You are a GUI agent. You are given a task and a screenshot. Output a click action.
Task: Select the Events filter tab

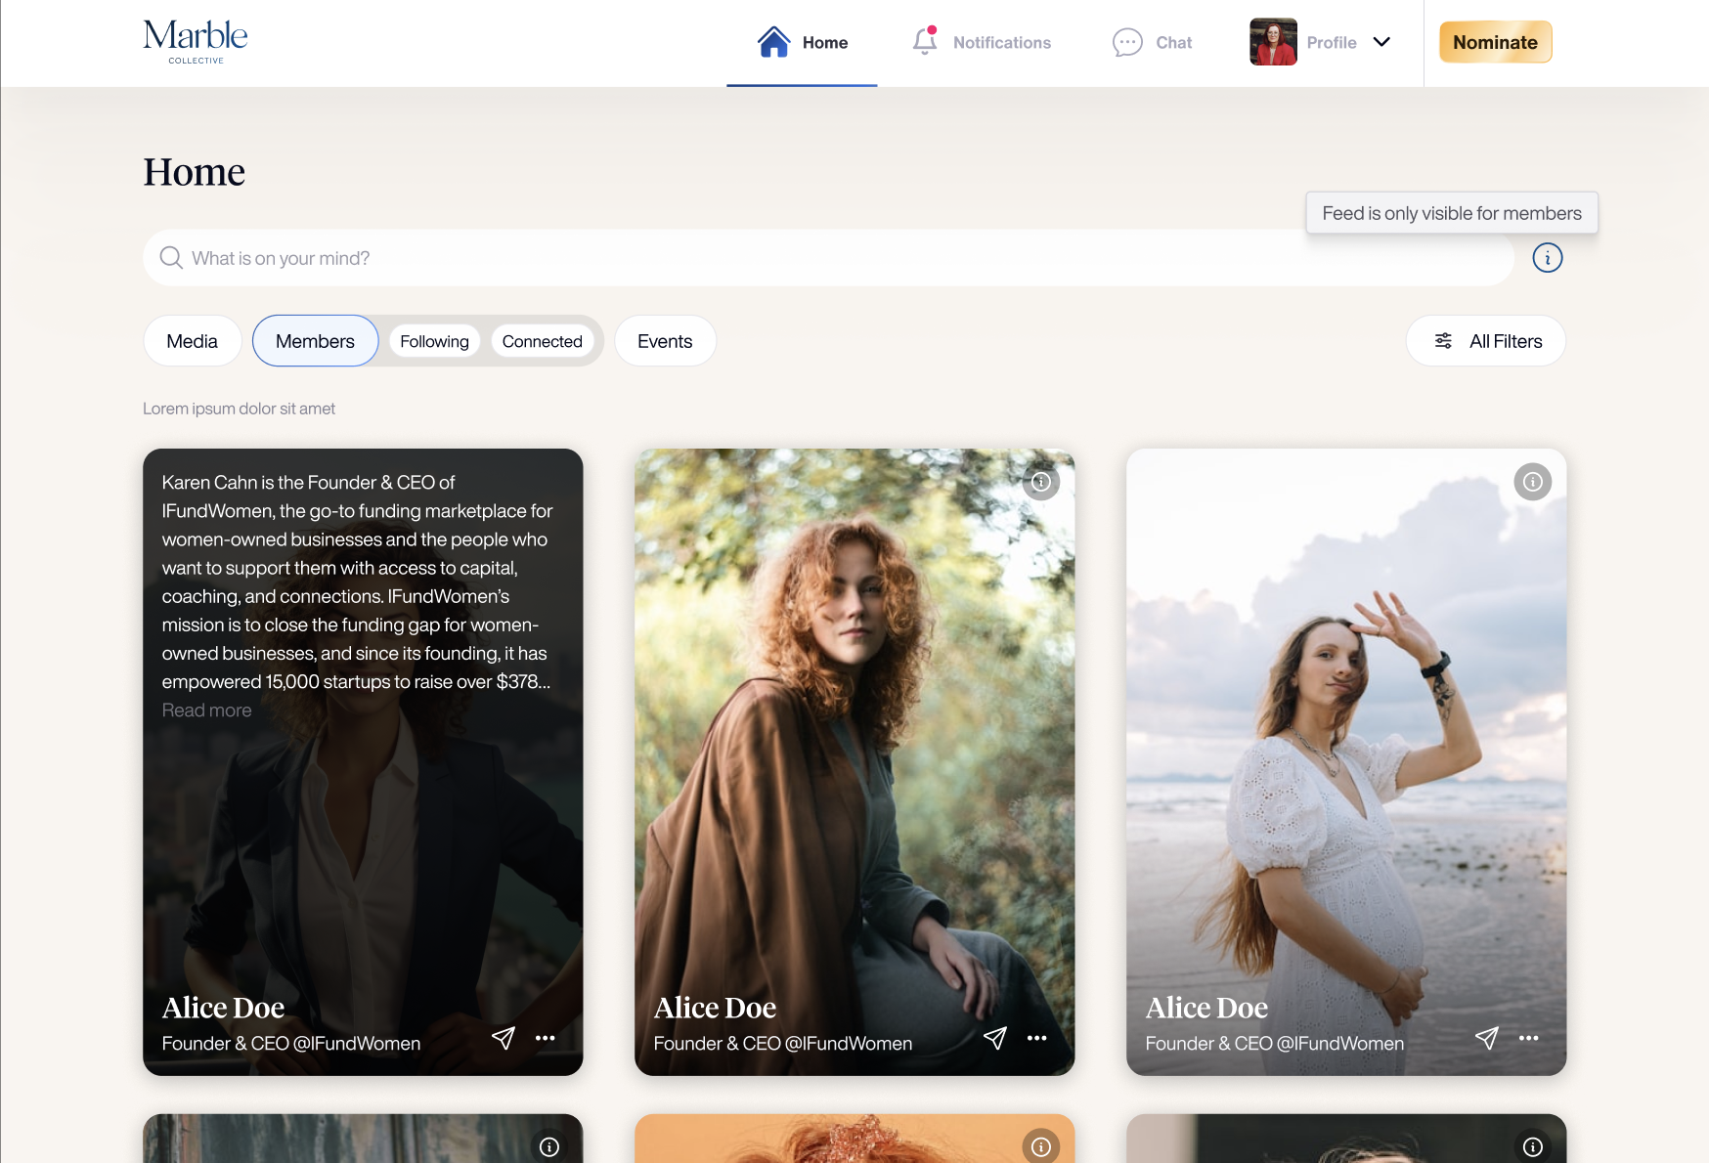665,341
